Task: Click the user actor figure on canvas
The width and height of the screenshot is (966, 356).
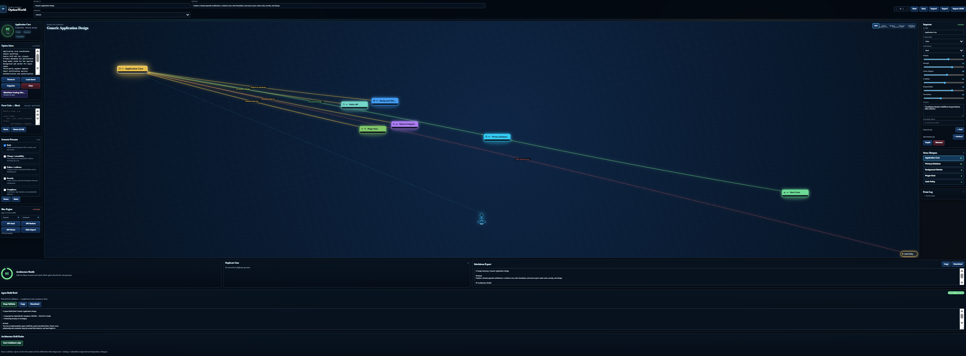Action: pos(481,219)
